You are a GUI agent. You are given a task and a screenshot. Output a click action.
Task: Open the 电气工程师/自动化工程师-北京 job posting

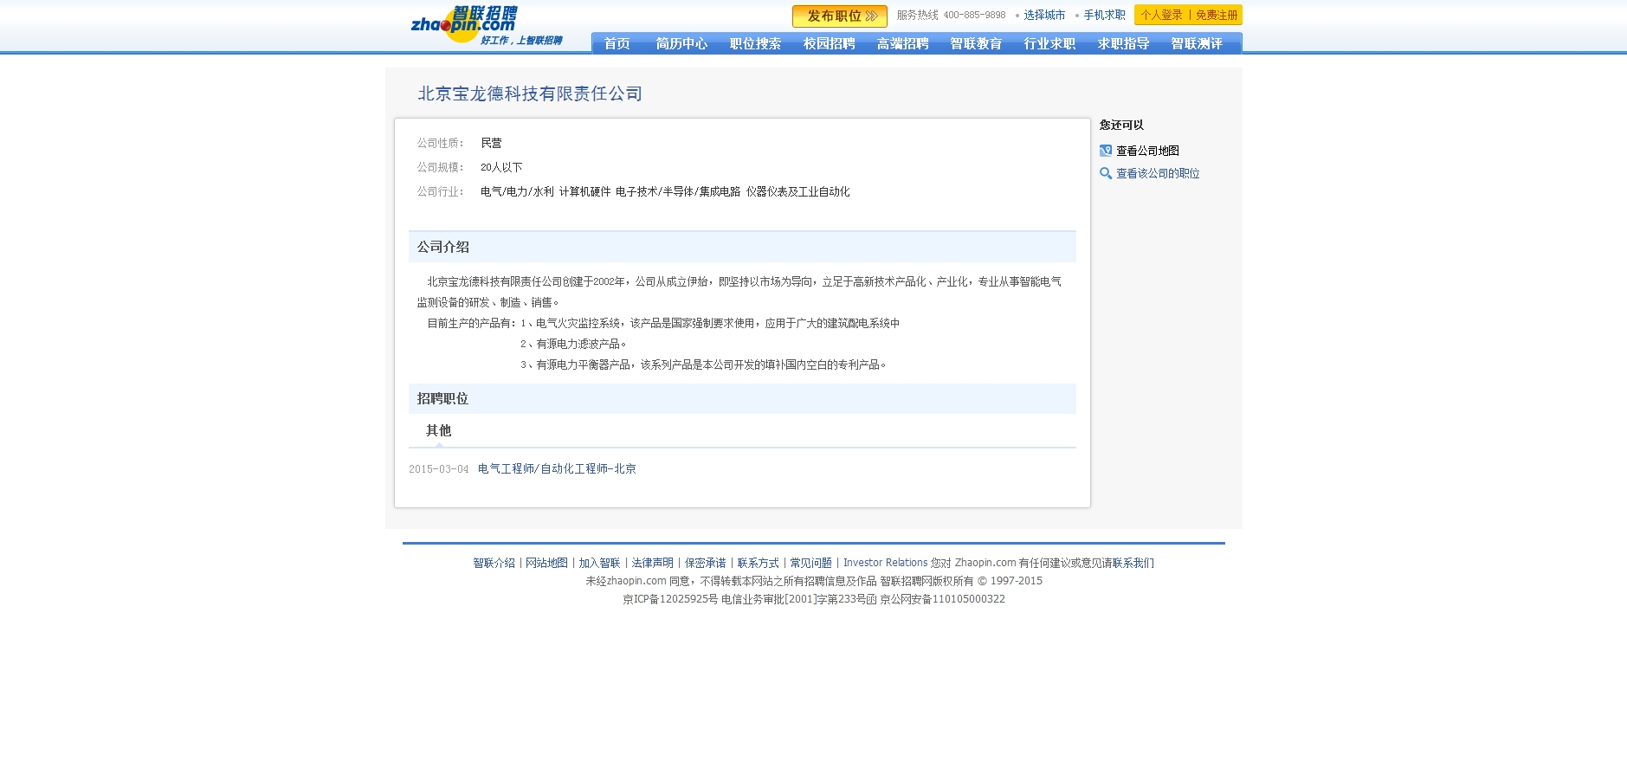click(x=557, y=468)
